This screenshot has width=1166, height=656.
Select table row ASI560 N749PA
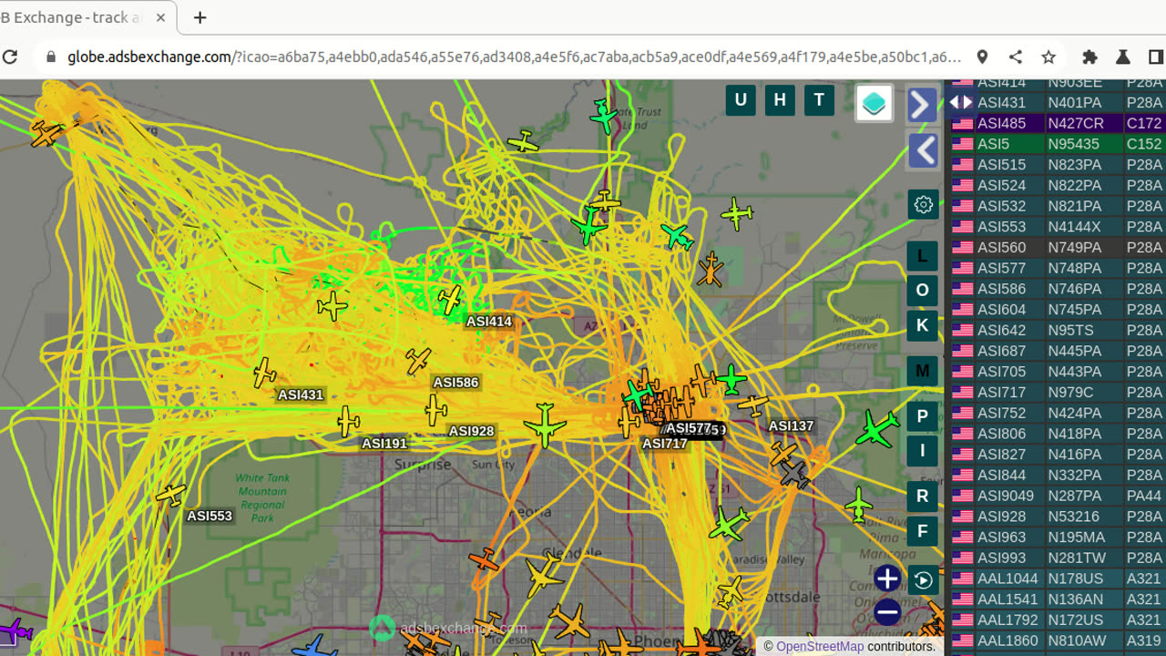[1058, 247]
